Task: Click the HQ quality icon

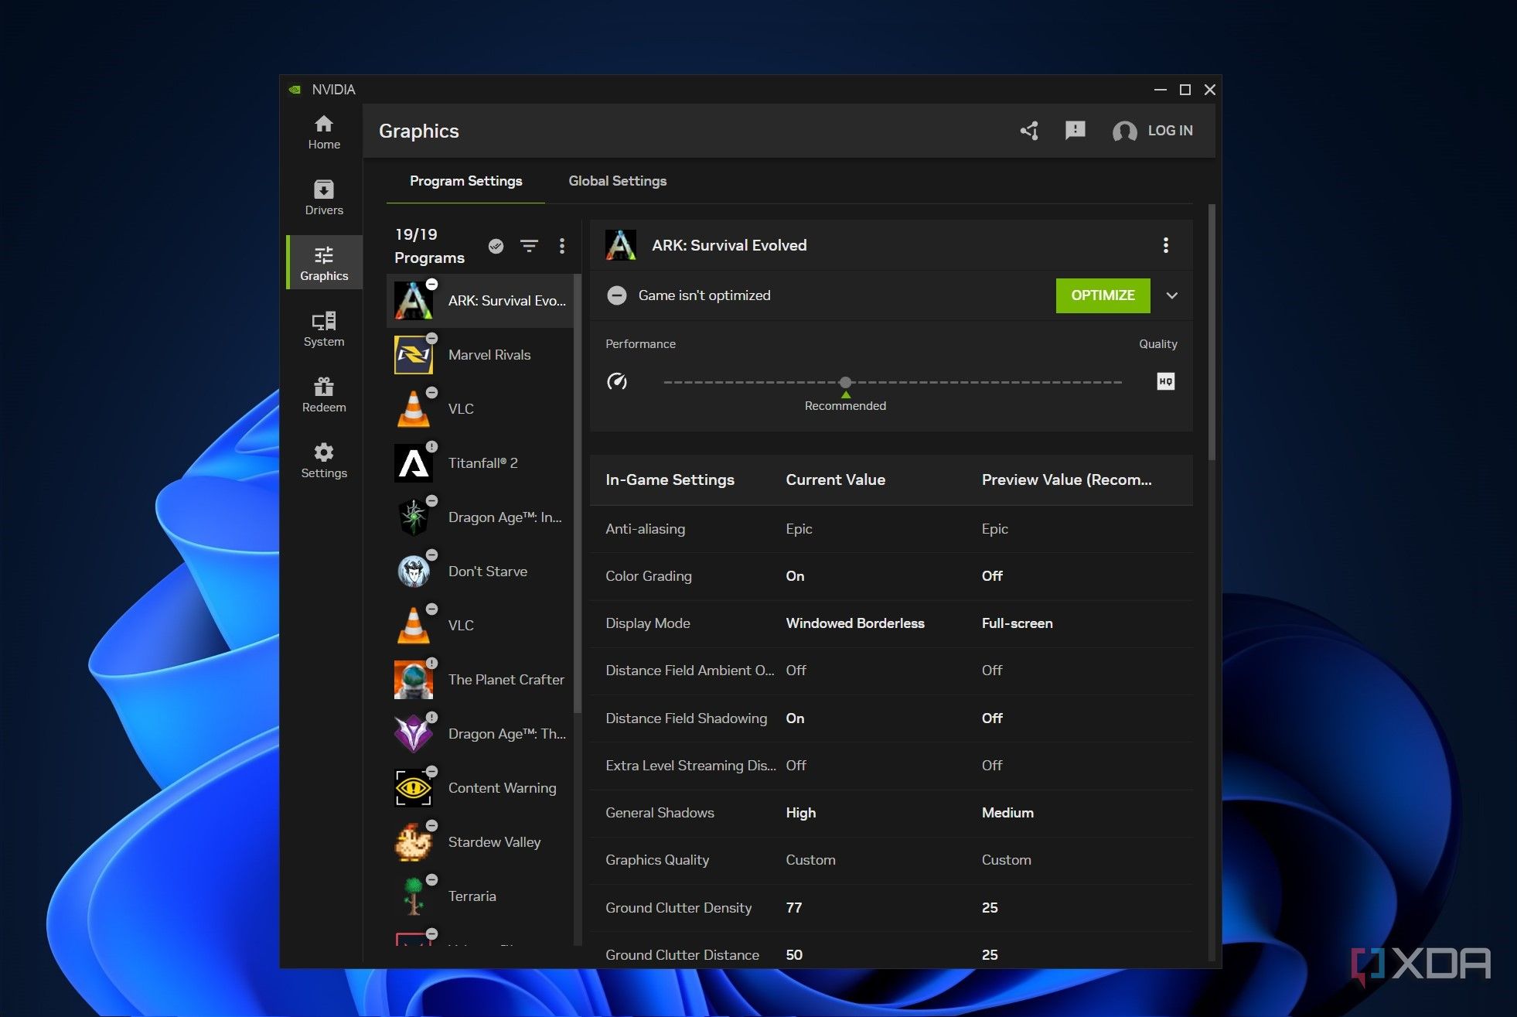Action: [x=1165, y=381]
